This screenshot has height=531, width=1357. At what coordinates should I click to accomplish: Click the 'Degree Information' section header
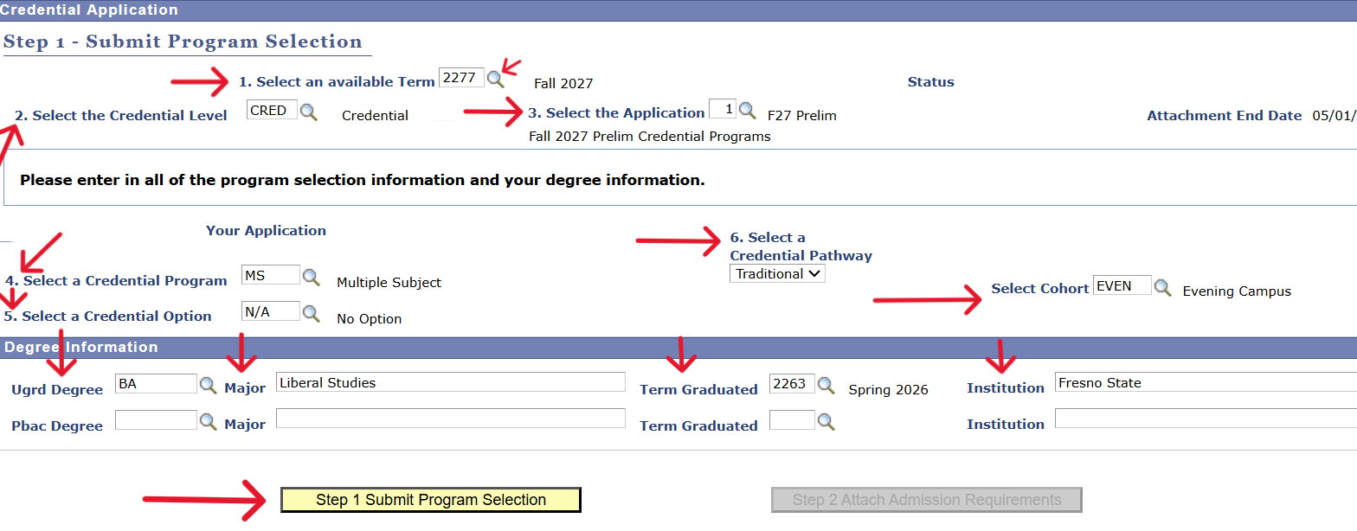pyautogui.click(x=81, y=348)
